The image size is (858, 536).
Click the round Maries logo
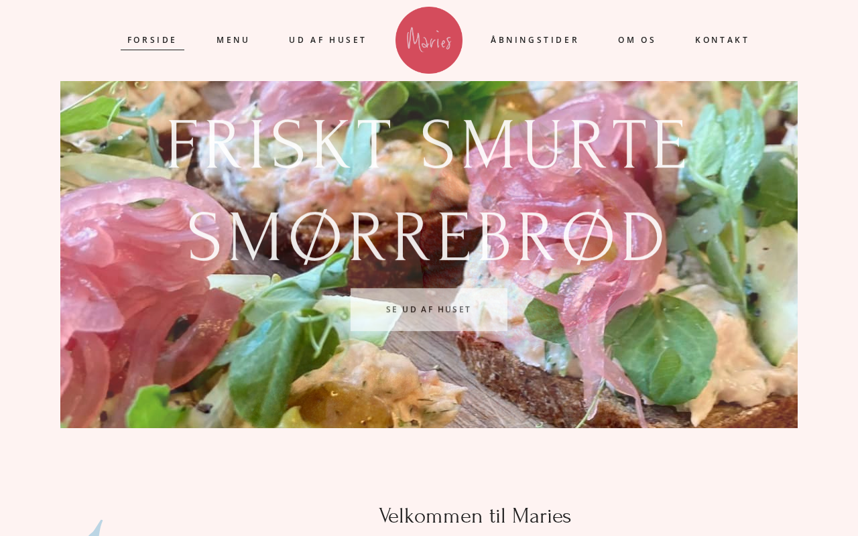429,40
